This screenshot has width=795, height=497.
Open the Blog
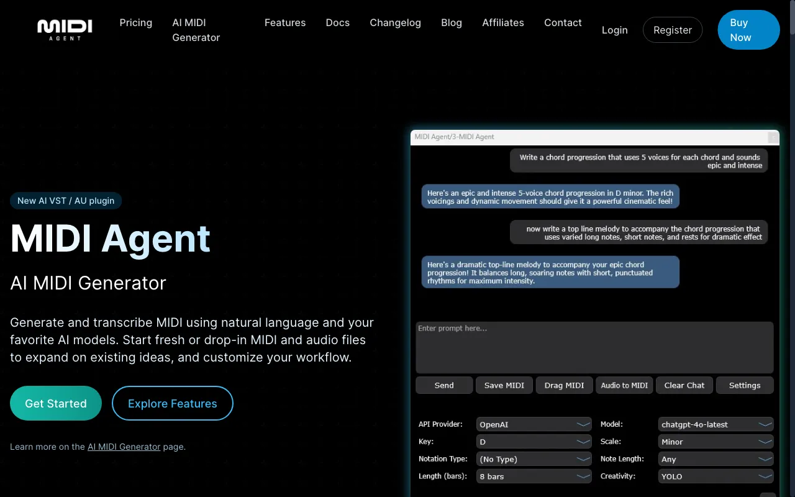(452, 22)
